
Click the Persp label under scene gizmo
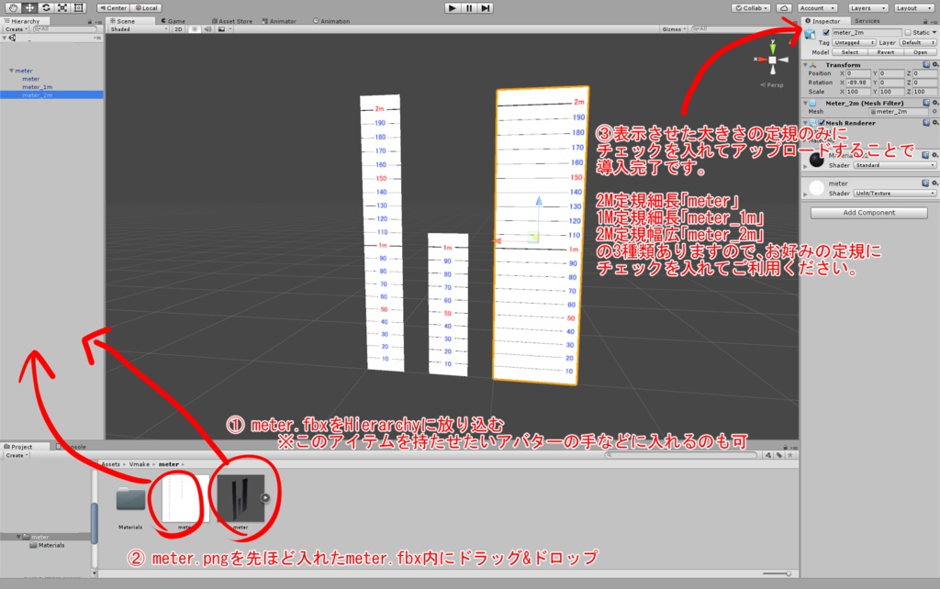[x=772, y=84]
